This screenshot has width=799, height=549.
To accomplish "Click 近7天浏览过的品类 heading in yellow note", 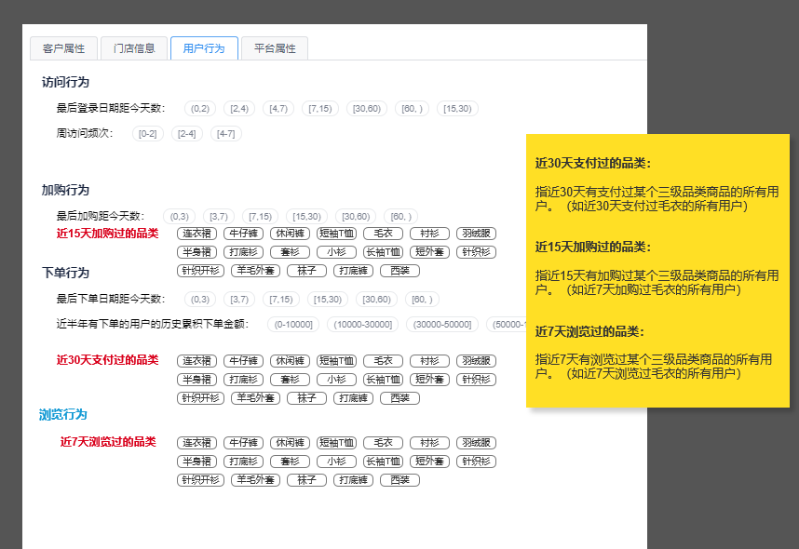I will (589, 331).
